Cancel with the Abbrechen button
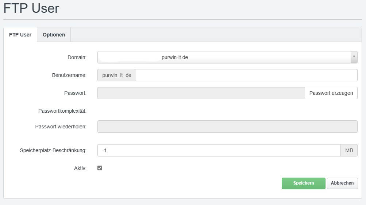 tap(342, 183)
